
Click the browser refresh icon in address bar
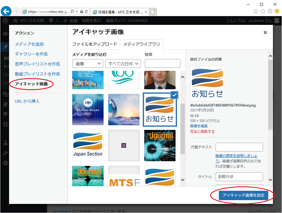[x=86, y=12]
